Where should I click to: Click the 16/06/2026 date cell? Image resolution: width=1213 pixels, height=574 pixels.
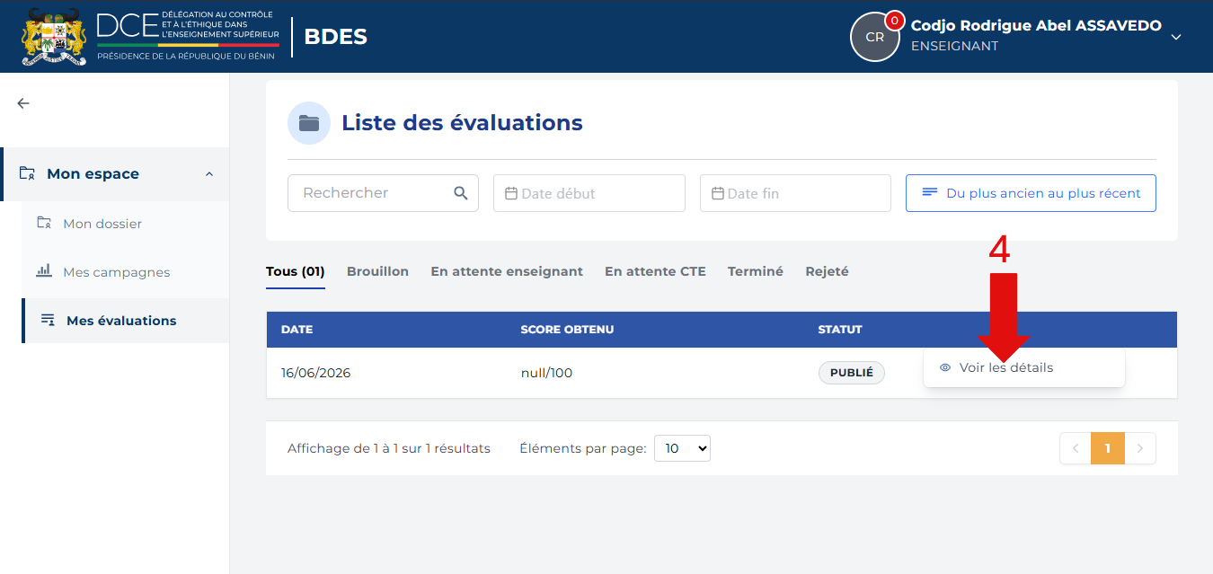[315, 373]
